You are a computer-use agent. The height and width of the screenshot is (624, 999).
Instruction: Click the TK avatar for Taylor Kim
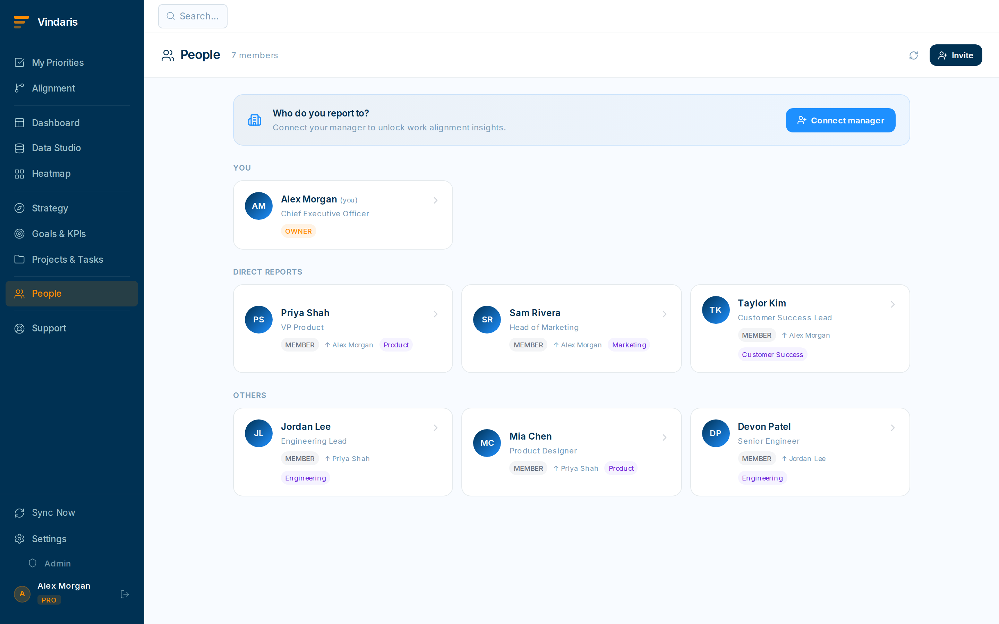click(x=715, y=310)
